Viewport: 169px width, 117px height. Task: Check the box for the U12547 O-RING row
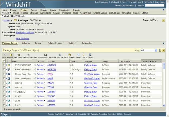coord(4,83)
